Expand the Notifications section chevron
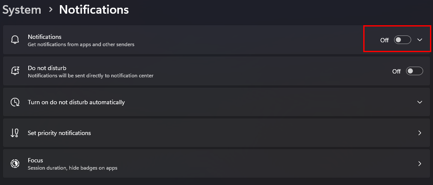This screenshot has width=433, height=185. tap(420, 40)
